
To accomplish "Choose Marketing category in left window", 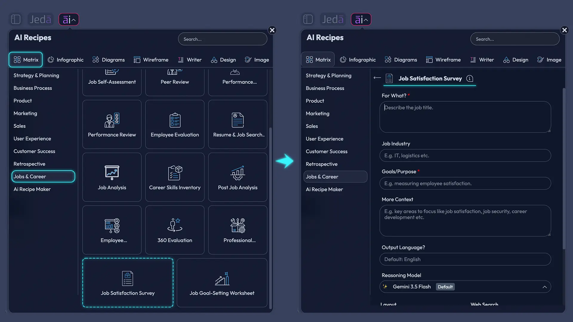I will 25,113.
